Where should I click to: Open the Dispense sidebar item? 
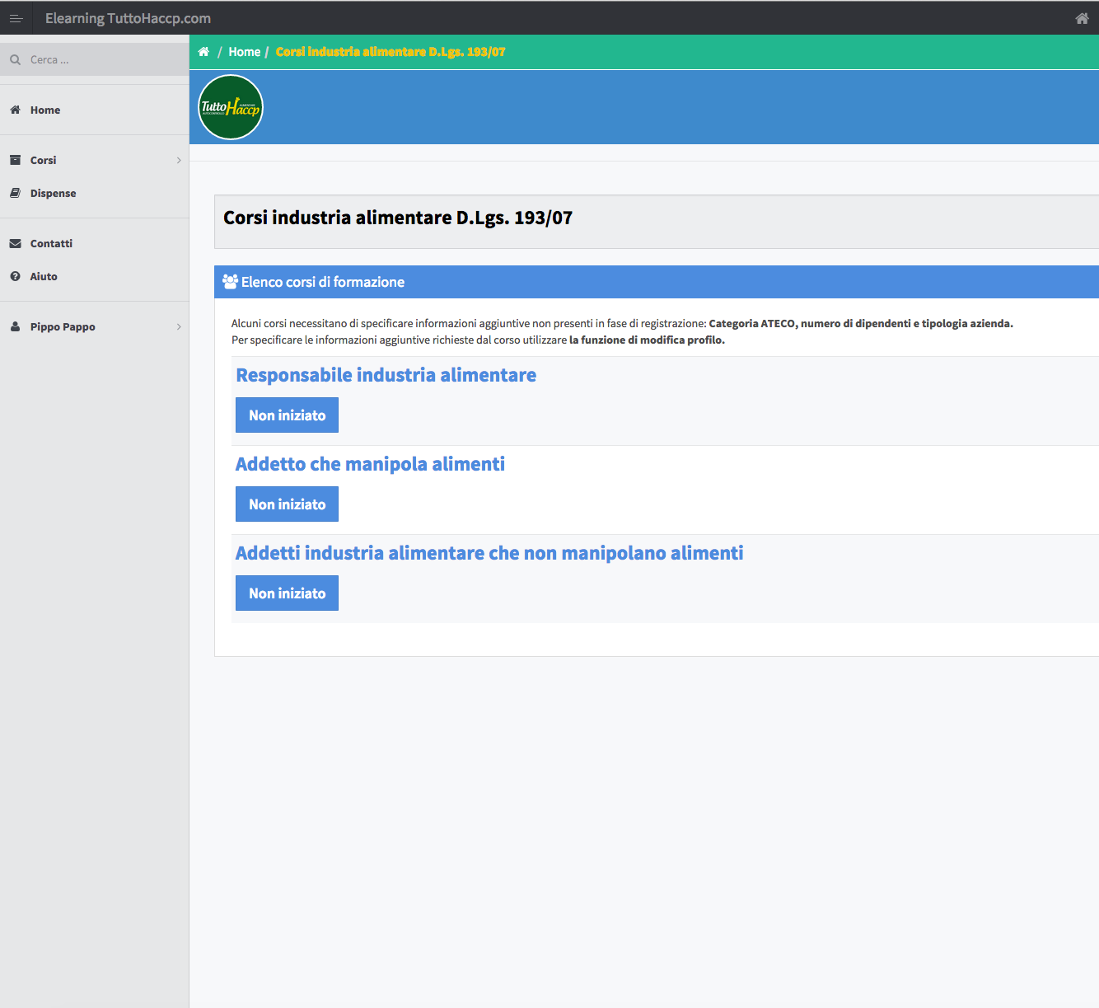click(53, 193)
